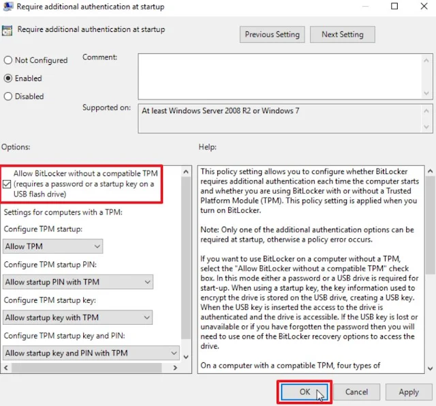Open the TPM startup key and PIN dropdown

91,353
